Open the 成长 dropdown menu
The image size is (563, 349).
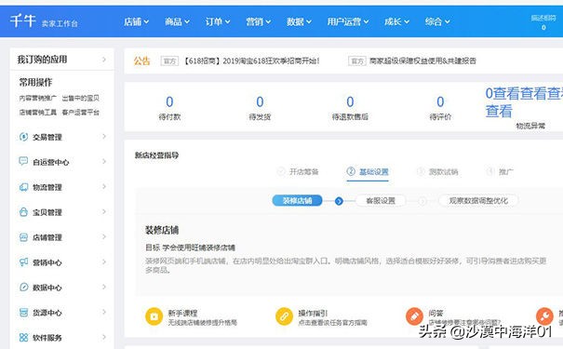click(x=396, y=21)
